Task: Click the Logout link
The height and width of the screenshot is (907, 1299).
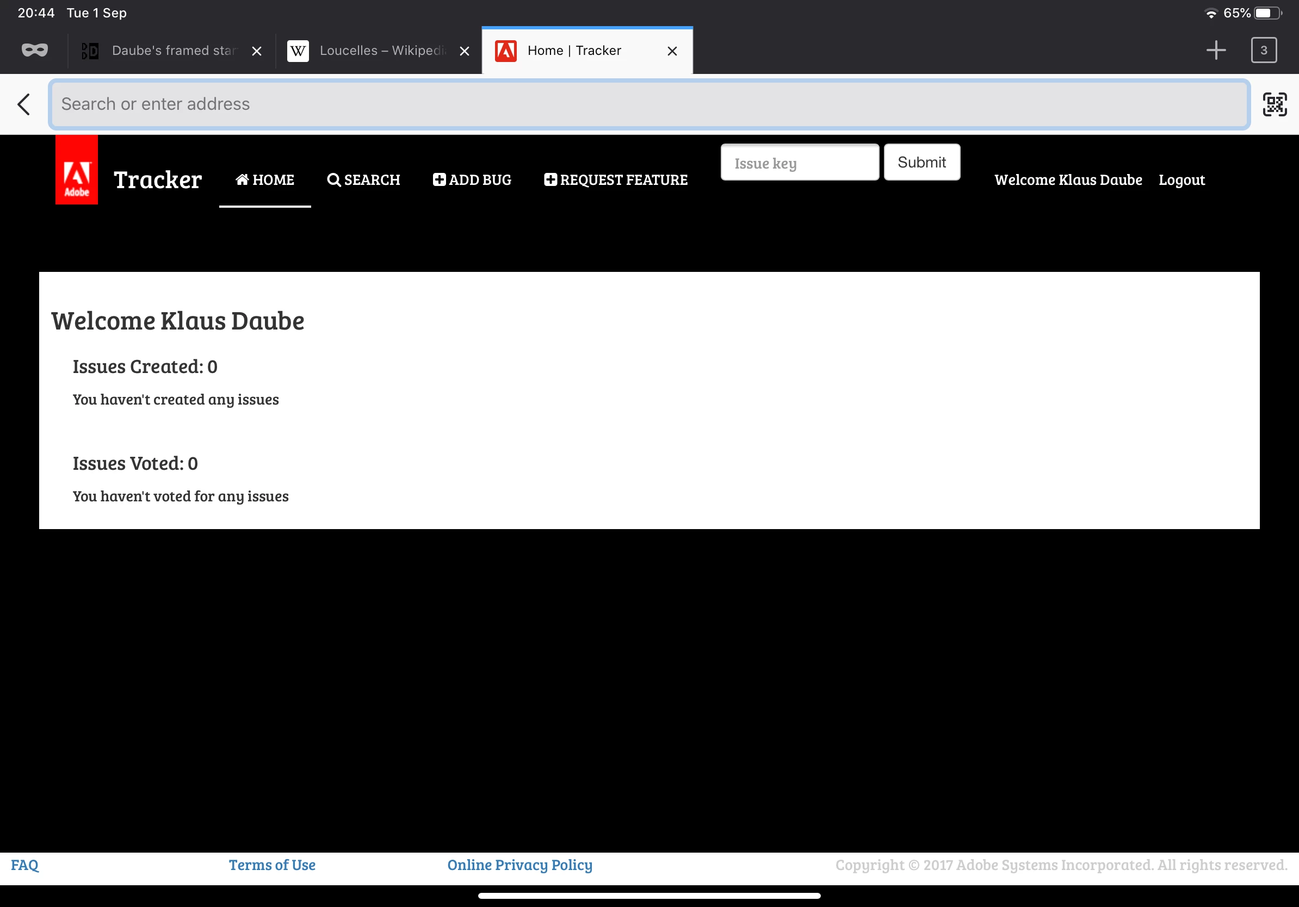Action: [x=1182, y=180]
